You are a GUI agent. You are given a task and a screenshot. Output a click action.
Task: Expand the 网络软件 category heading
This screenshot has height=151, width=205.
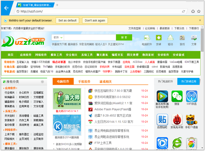pyautogui.click(x=11, y=130)
